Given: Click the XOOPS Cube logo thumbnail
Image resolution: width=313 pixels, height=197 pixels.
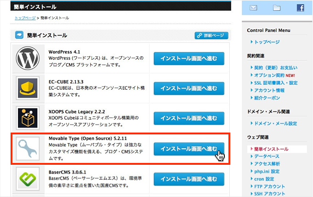Looking at the screenshot, I should [28, 118].
